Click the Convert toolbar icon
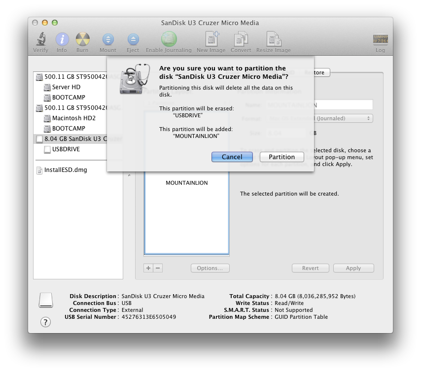The width and height of the screenshot is (421, 372). (241, 39)
